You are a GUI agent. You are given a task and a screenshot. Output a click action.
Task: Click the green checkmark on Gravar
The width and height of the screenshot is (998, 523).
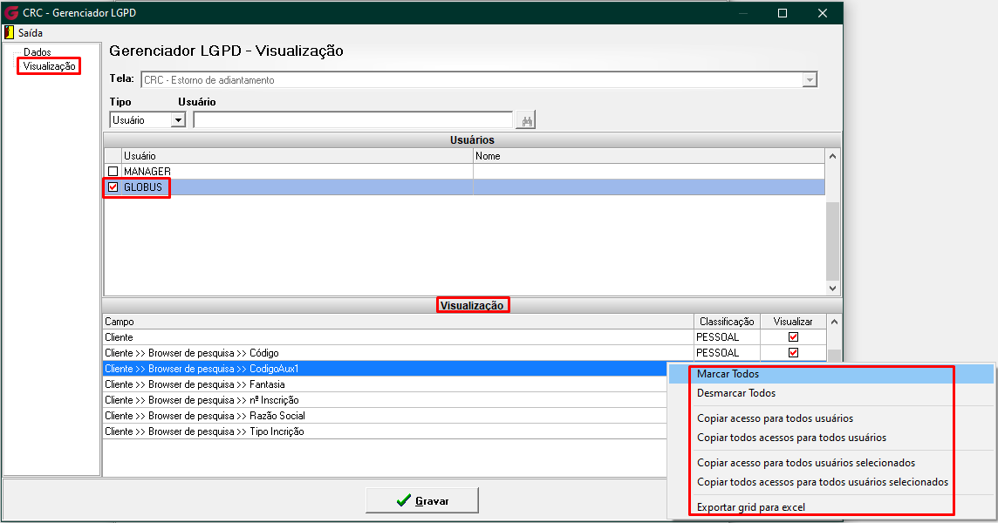(404, 500)
